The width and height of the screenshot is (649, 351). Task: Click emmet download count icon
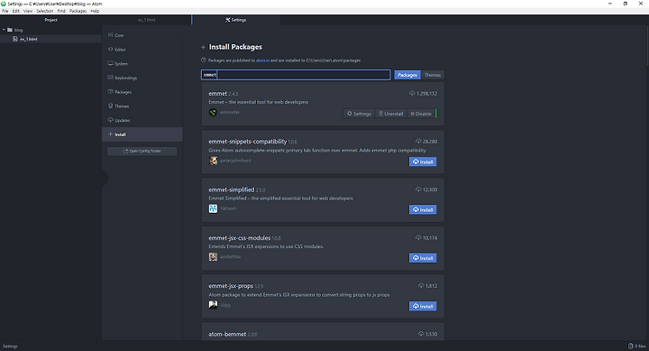click(x=412, y=94)
